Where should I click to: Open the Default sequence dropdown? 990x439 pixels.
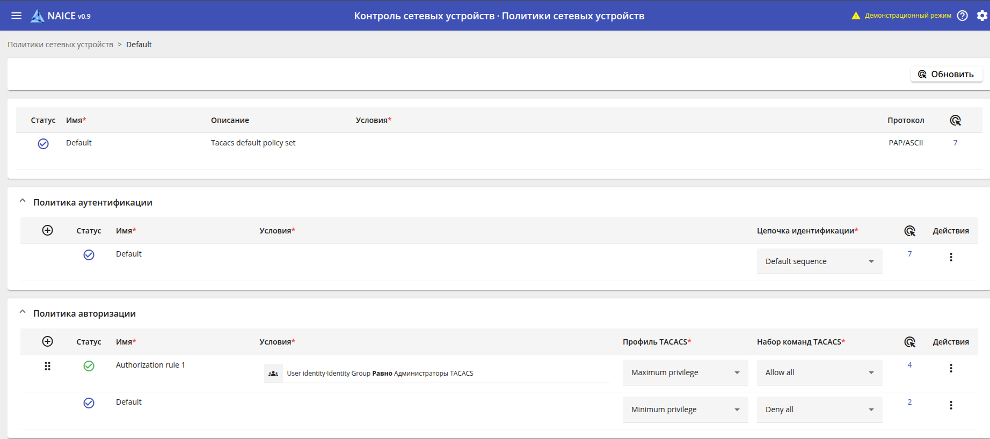tap(819, 261)
